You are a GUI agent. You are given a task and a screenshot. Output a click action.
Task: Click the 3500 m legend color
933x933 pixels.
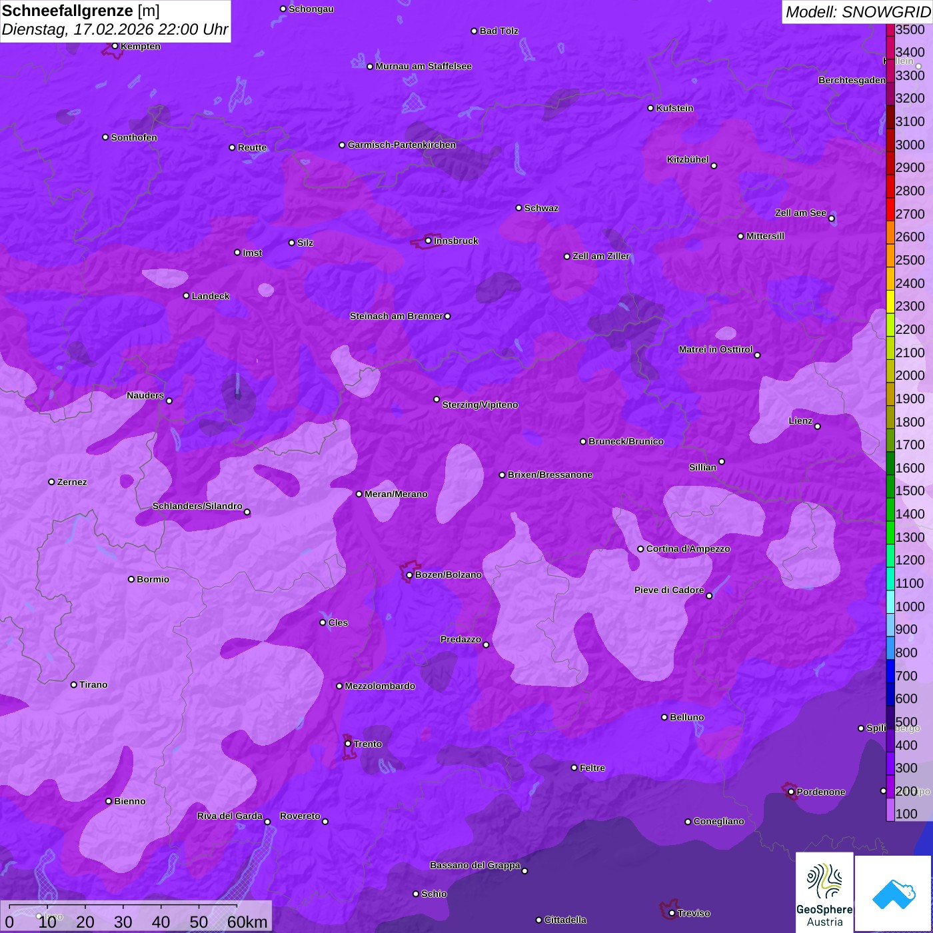pos(890,30)
